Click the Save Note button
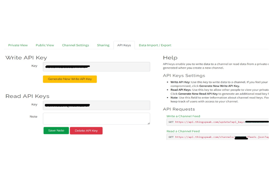 click(x=56, y=131)
